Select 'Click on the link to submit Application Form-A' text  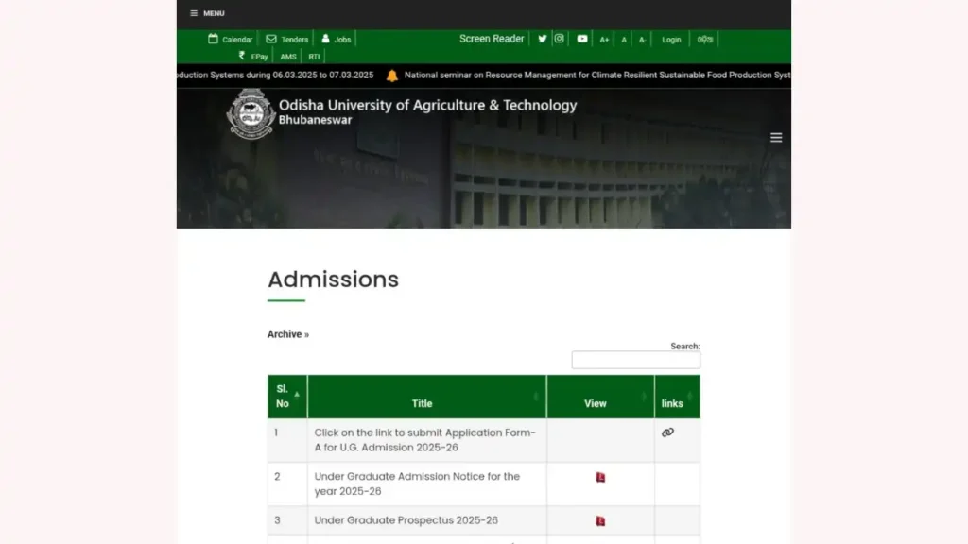click(x=424, y=440)
